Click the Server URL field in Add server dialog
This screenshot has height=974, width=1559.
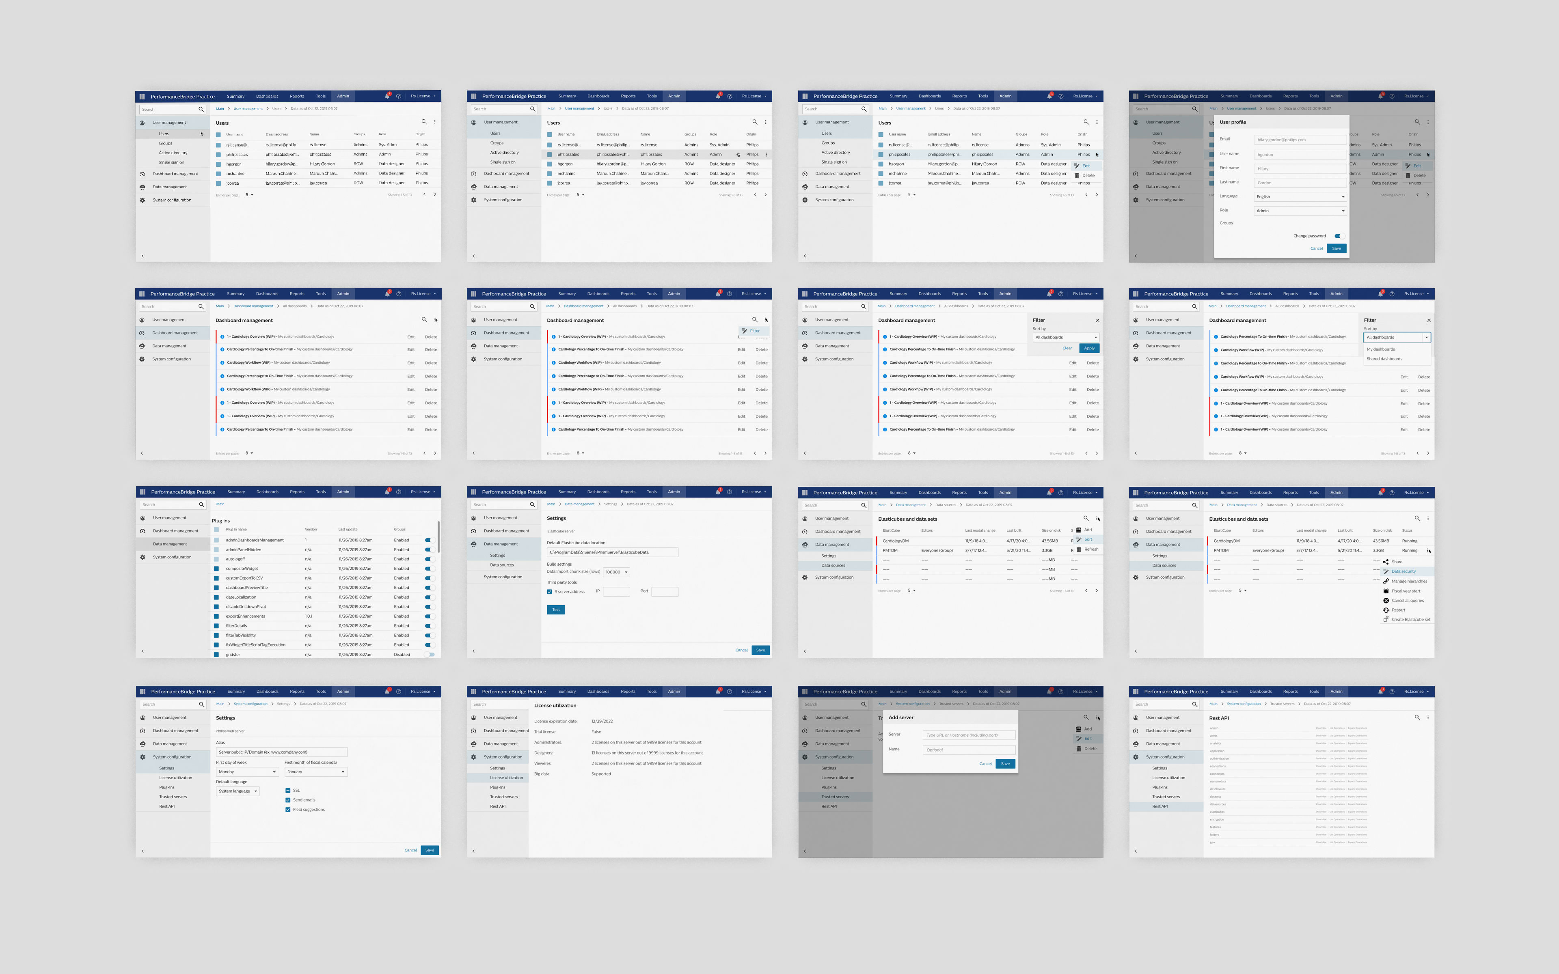968,735
